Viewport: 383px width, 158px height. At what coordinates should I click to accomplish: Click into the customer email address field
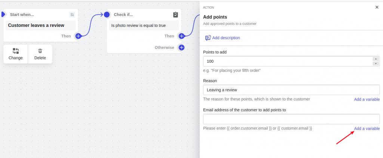coord(291,119)
